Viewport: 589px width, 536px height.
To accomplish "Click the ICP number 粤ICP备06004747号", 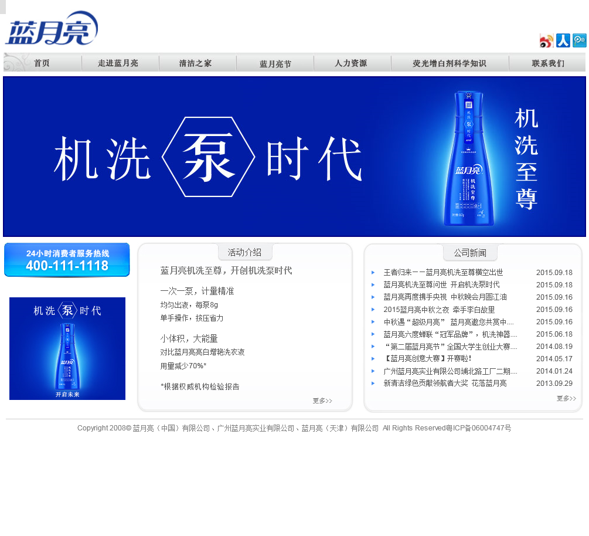I will click(x=478, y=428).
